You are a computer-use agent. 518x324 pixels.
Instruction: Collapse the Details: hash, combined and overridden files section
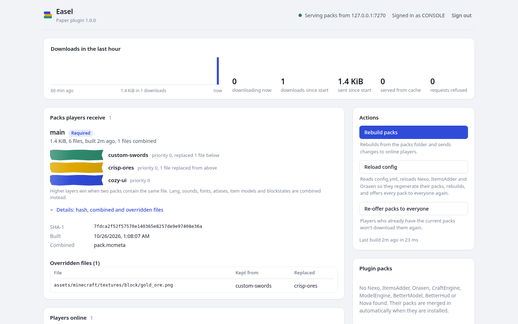tap(107, 210)
